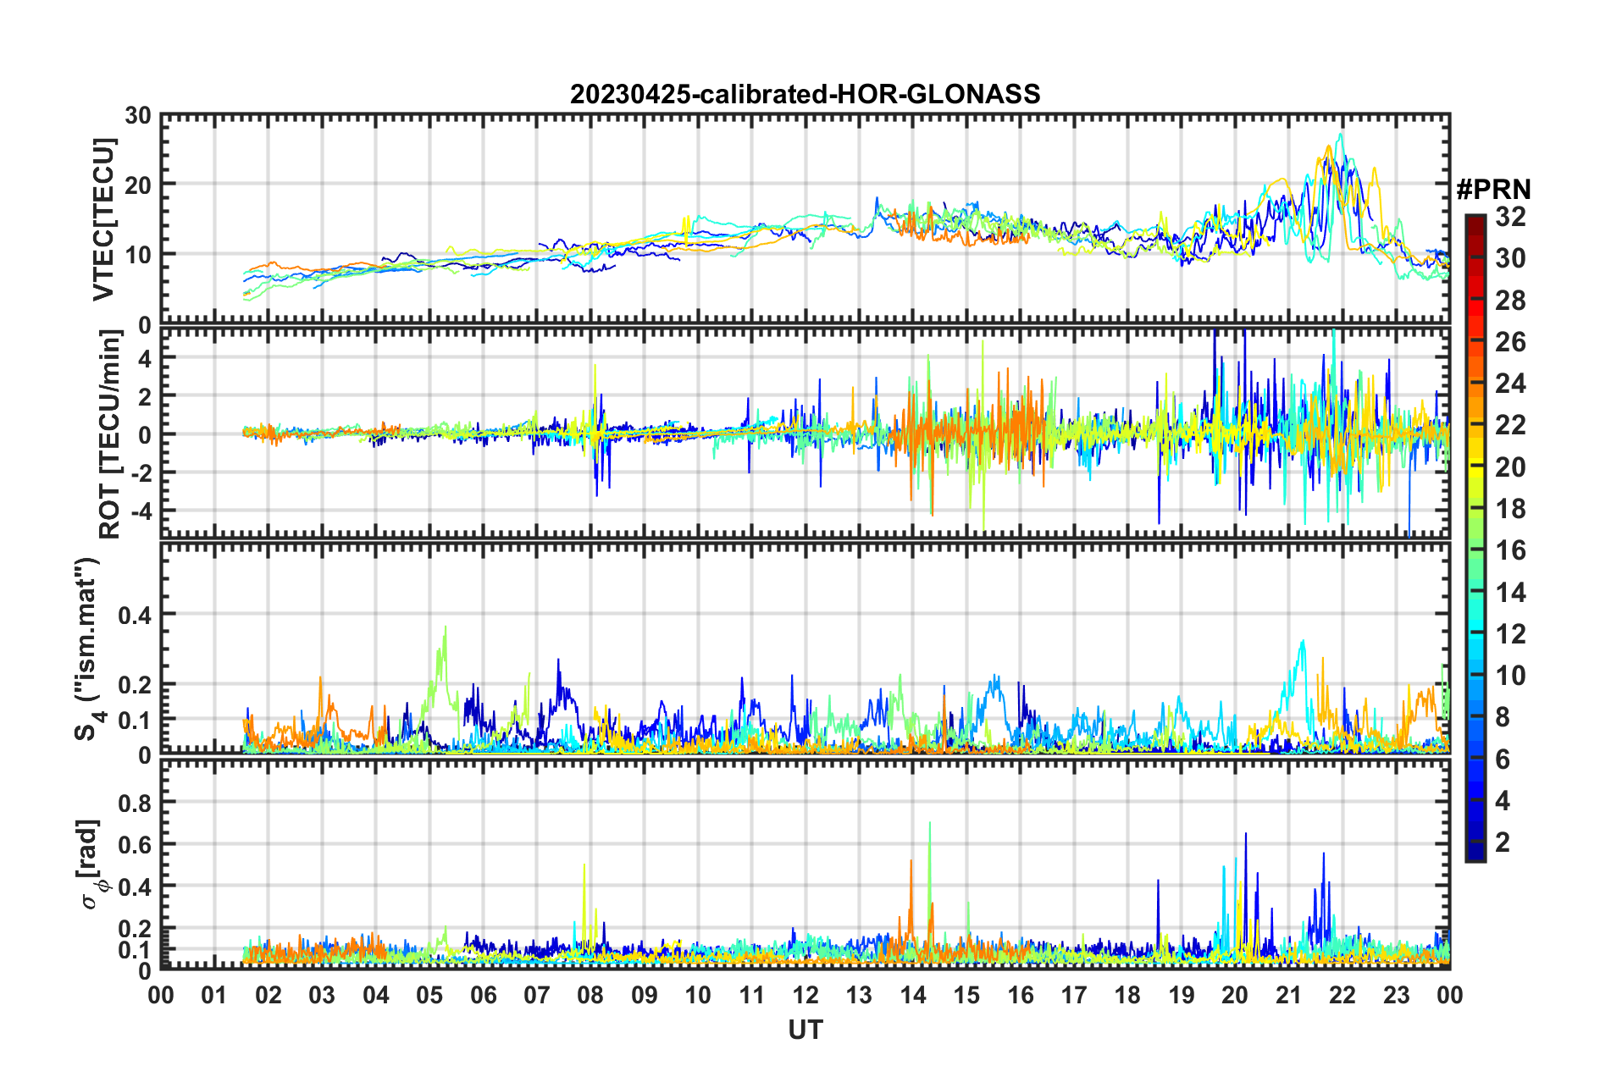Image resolution: width=1611 pixels, height=1077 pixels.
Task: Click the ROT [TECU/min] axis label
Action: (110, 434)
